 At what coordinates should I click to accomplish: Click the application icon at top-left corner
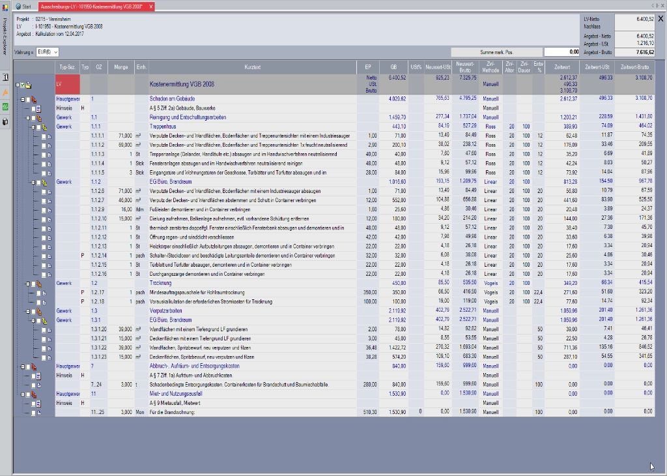click(5, 6)
